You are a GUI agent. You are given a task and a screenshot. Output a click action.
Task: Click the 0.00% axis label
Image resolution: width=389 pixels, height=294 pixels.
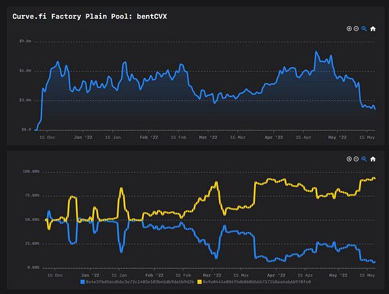coord(34,267)
